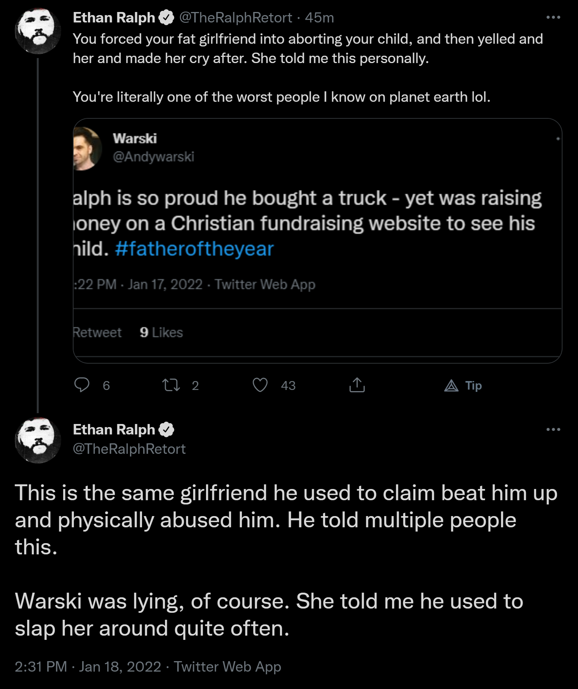
Task: Click the @TheRalphRetort handle in top tweet
Action: coord(235,18)
